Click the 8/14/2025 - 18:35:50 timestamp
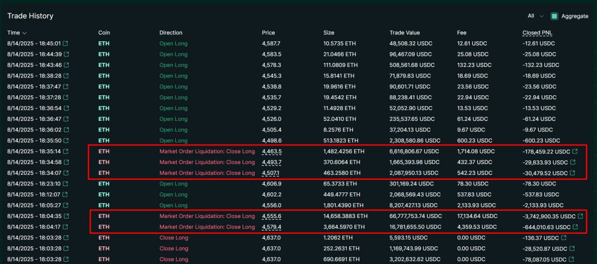597x264 pixels. (34, 140)
